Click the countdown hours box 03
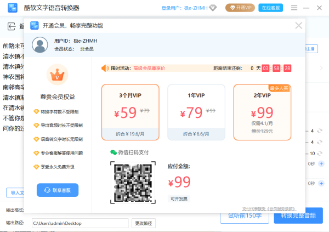Viewport: 329px width, 232px height. click(x=265, y=68)
